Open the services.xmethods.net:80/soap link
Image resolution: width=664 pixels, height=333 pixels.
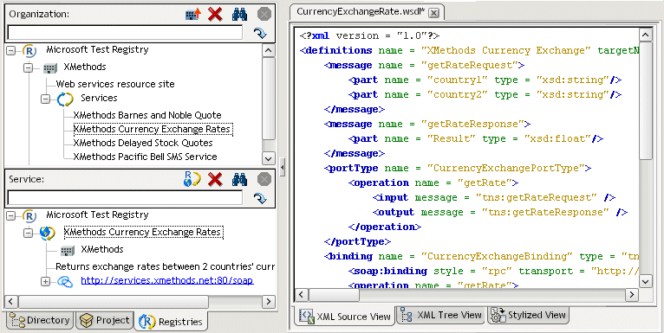[x=167, y=280]
